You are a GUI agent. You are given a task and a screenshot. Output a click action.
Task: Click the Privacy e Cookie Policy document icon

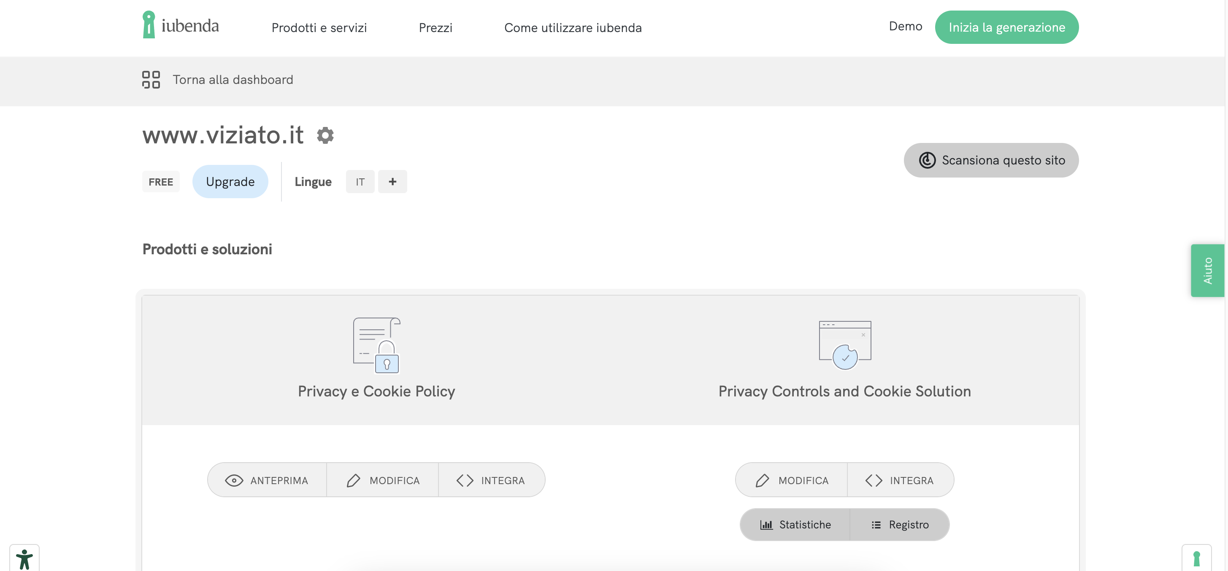click(x=376, y=345)
